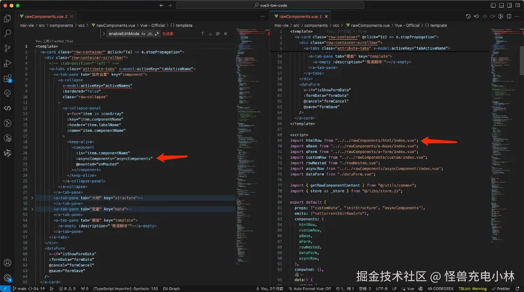Open remote window indicator in status bar
The image size is (524, 292).
(x=5, y=289)
